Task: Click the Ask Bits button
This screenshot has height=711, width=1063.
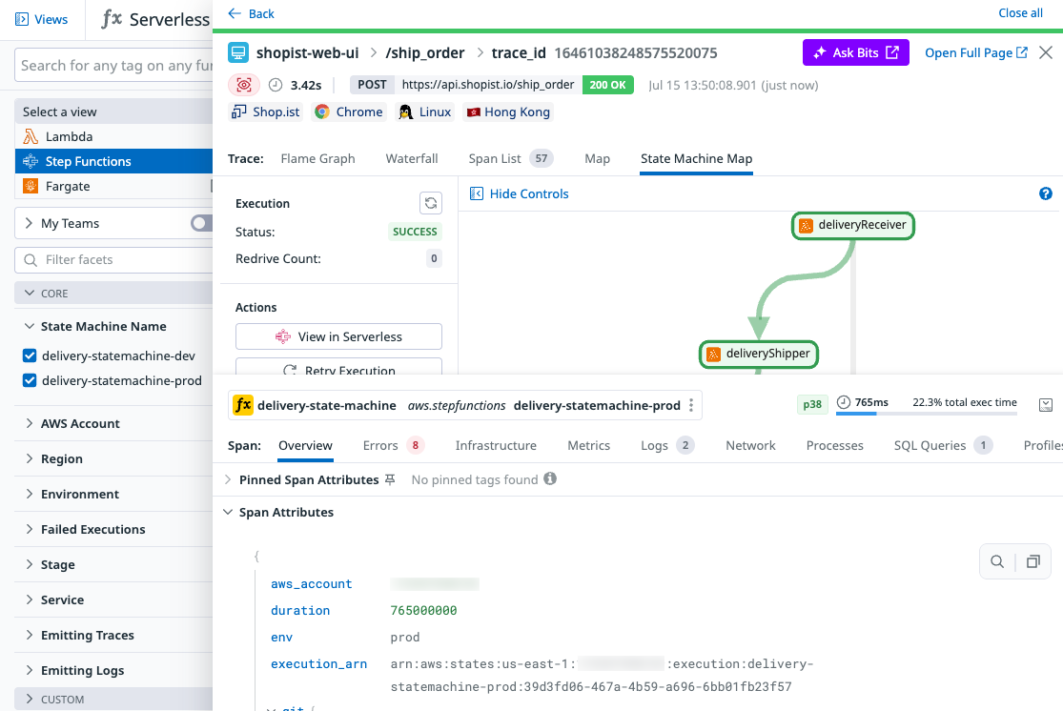Action: [x=855, y=52]
